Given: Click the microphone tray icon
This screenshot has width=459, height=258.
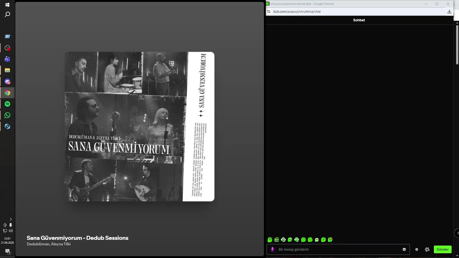Looking at the screenshot, I should [x=10, y=225].
